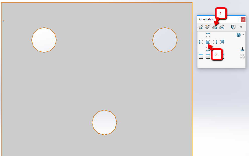Image resolution: width=249 pixels, height=156 pixels.
Task: Select the upper-left hole in the plate
Action: tap(44, 40)
